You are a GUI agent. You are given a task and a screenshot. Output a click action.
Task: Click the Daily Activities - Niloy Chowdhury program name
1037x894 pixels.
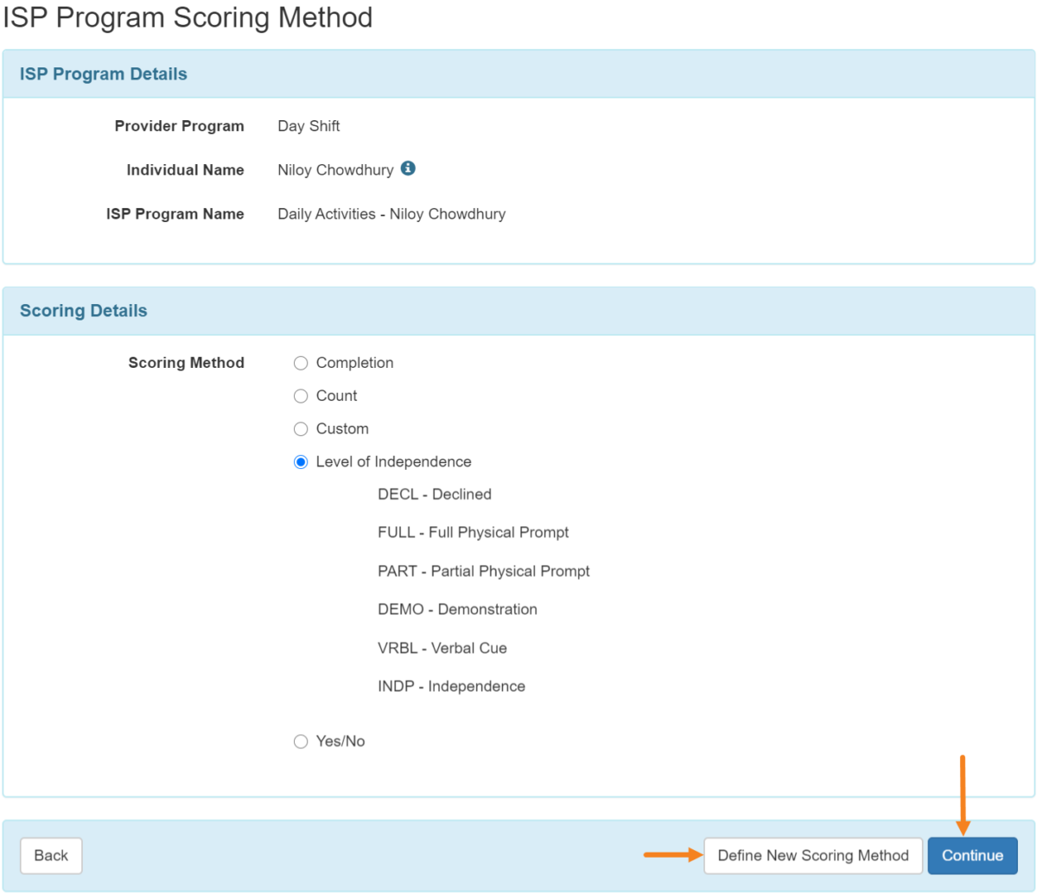[391, 214]
